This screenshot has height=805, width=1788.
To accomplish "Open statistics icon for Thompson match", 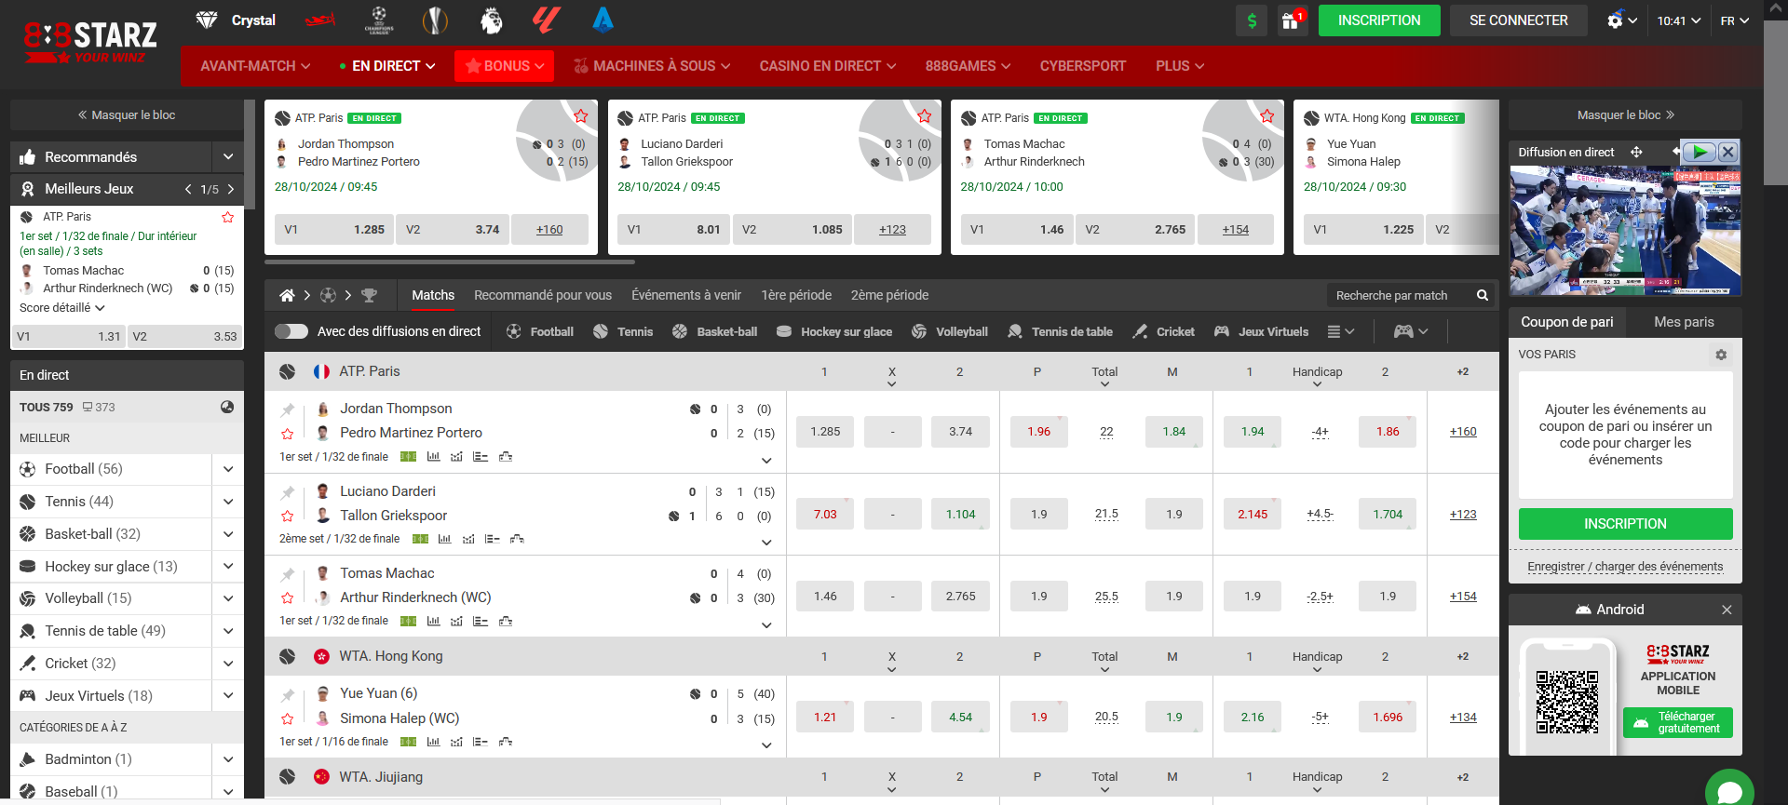I will [x=433, y=457].
